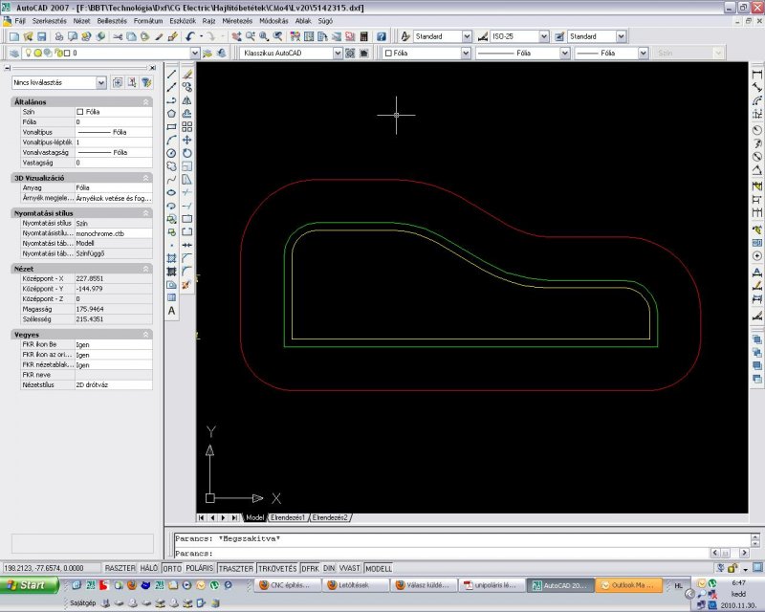Select the Circle drawing tool

pyautogui.click(x=171, y=152)
